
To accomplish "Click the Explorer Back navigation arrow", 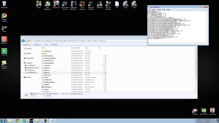I will [23, 41].
